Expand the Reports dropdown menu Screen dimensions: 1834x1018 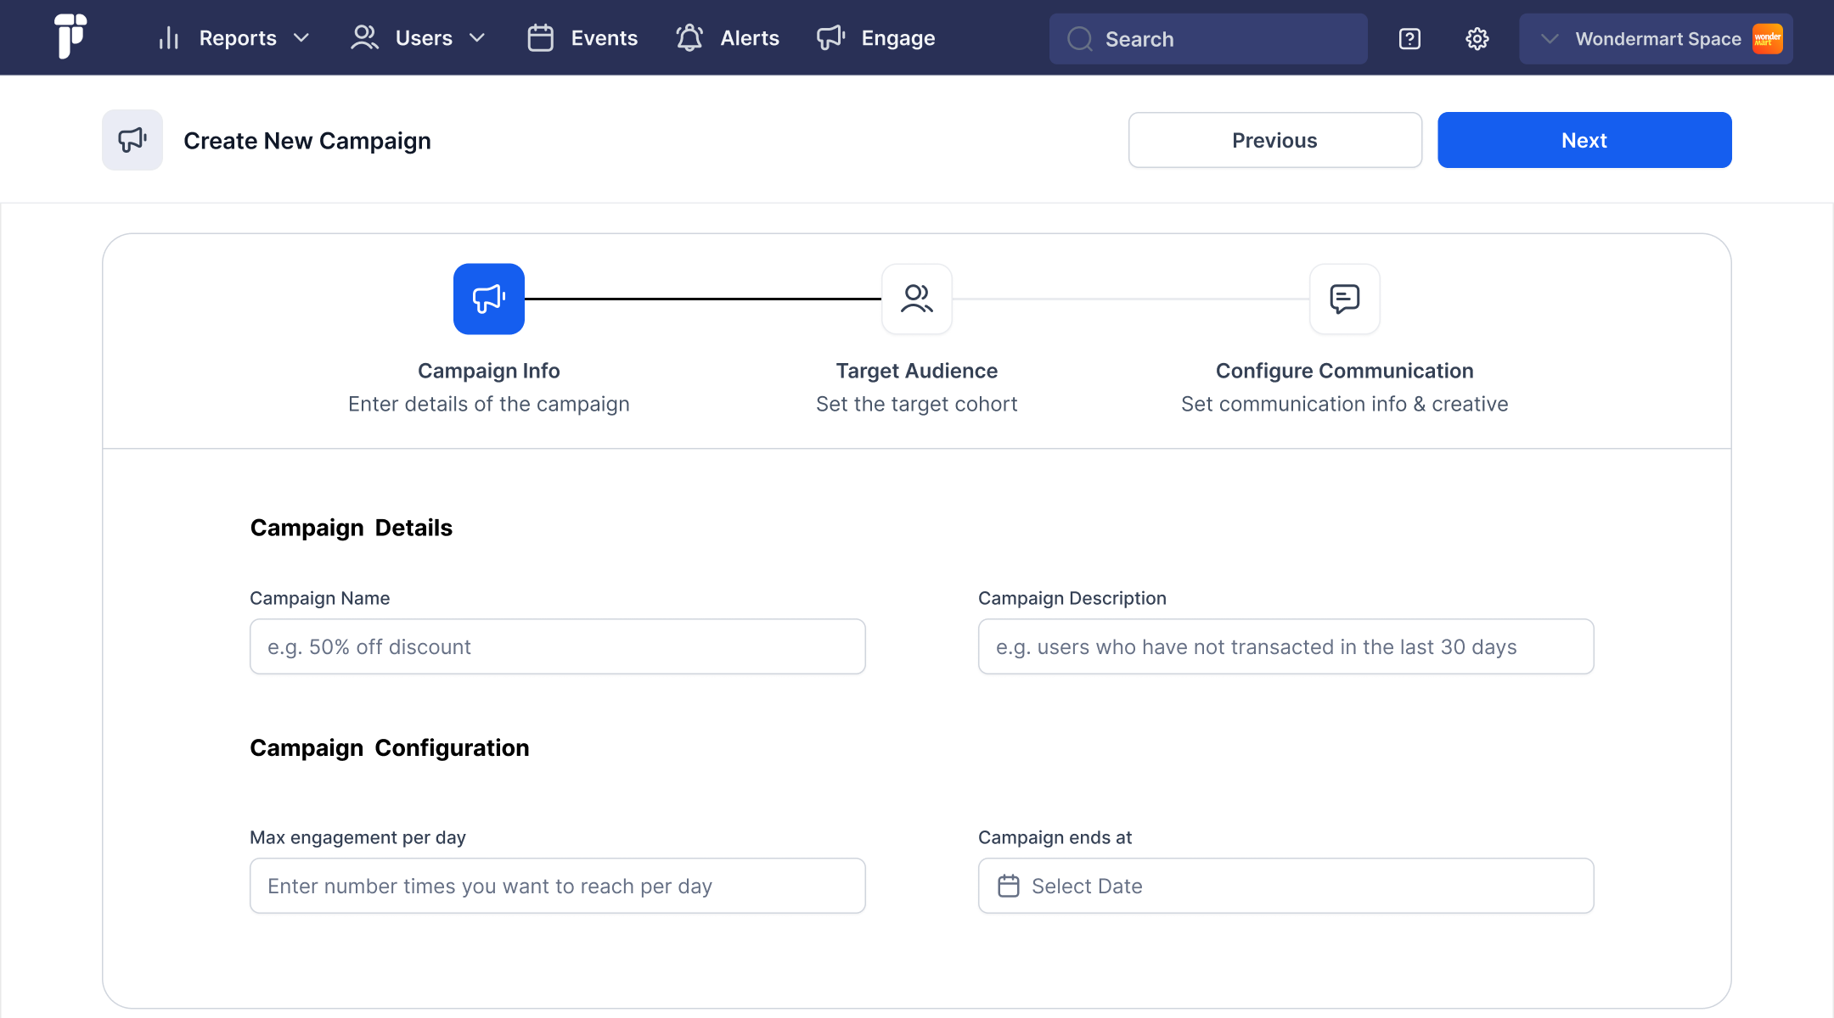coord(234,38)
